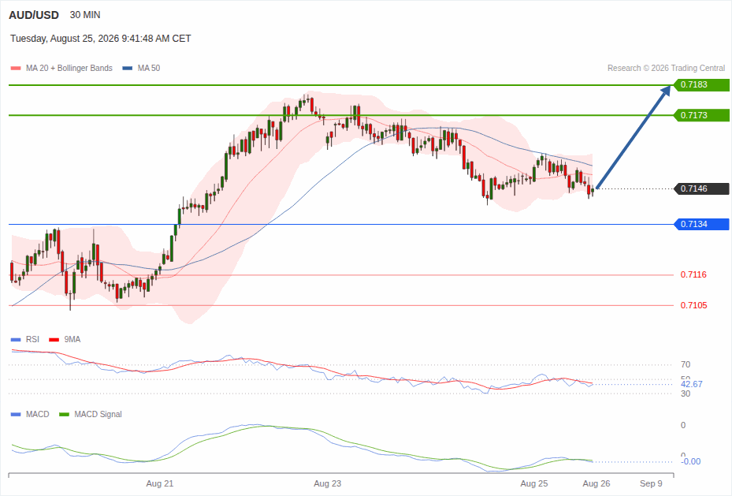732x496 pixels.
Task: Click the black 0.7146 current price tag
Action: (701, 188)
